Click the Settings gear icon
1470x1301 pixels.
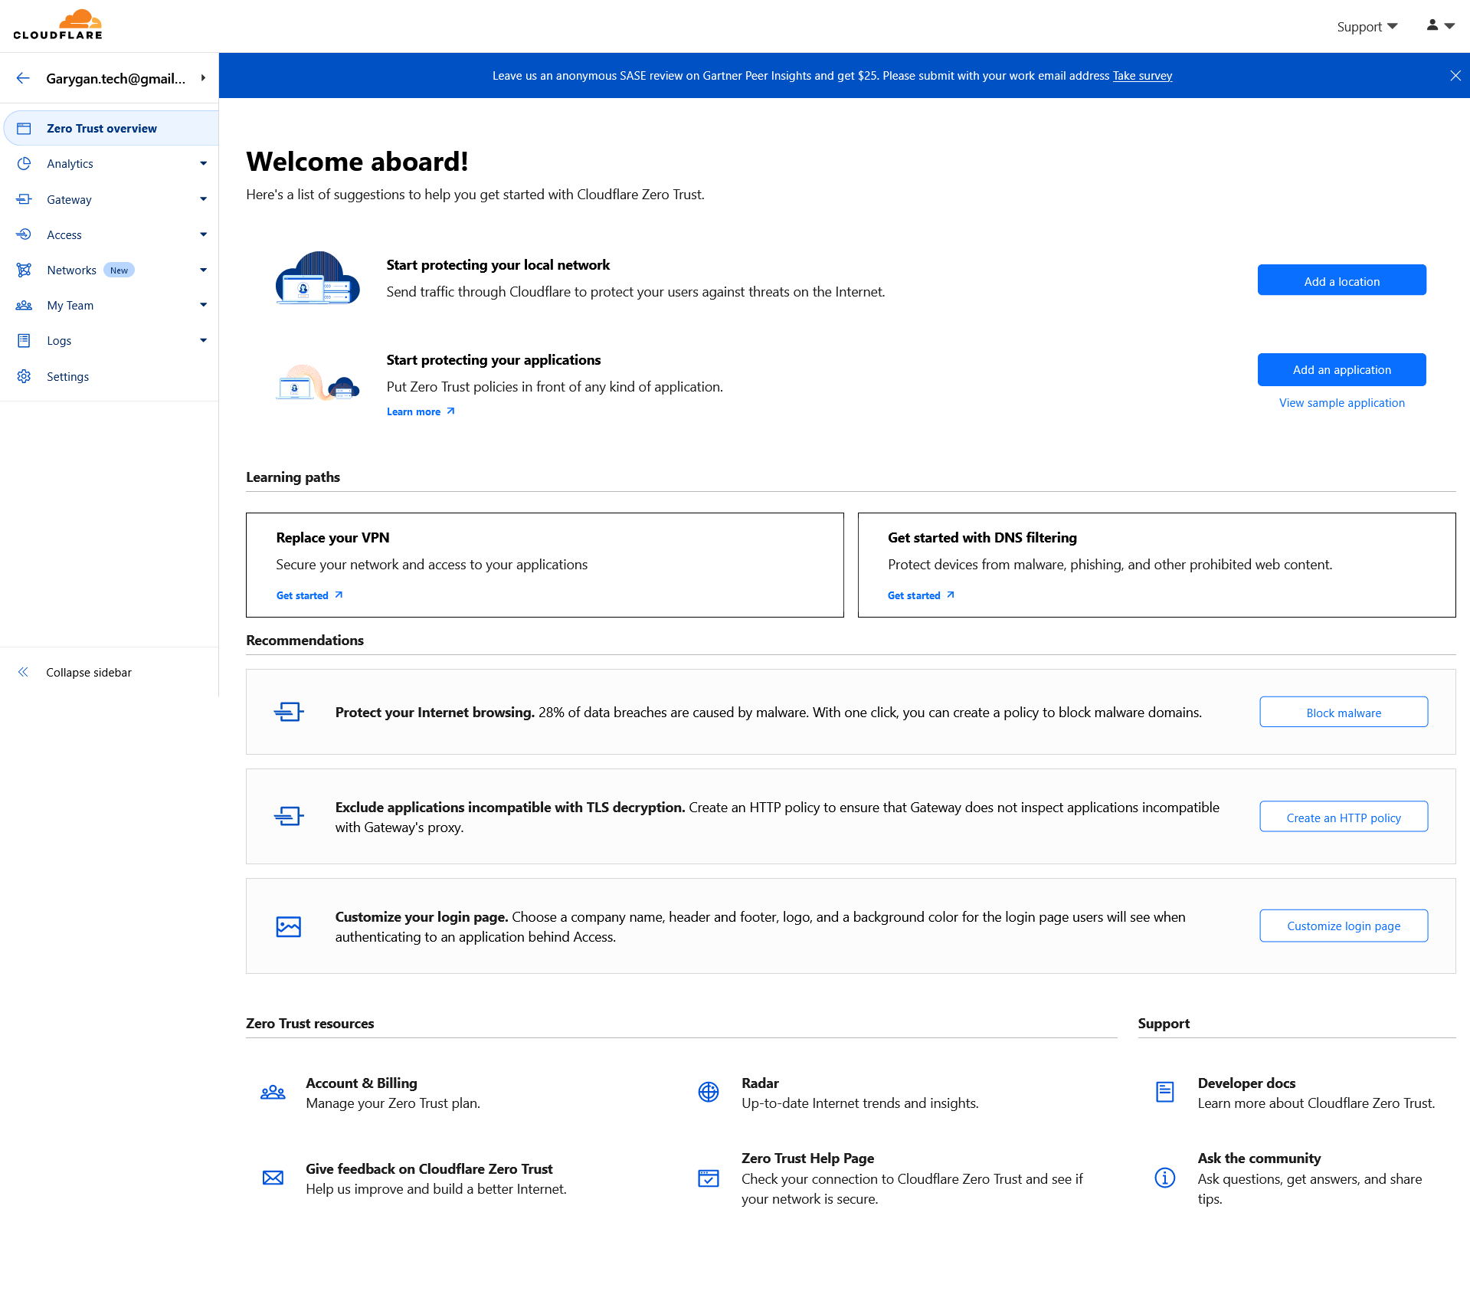(x=24, y=376)
